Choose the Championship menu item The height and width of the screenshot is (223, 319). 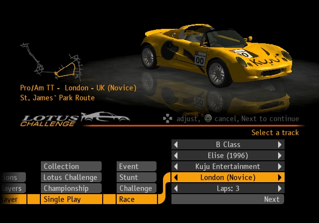point(71,189)
